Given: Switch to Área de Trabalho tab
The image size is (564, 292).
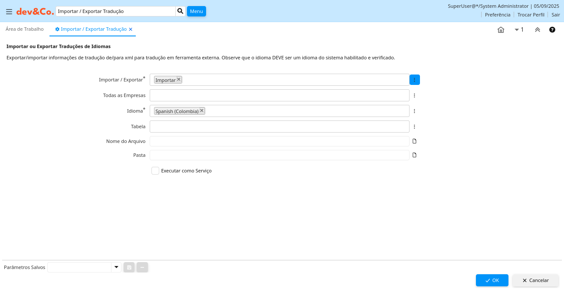Looking at the screenshot, I should pos(25,29).
